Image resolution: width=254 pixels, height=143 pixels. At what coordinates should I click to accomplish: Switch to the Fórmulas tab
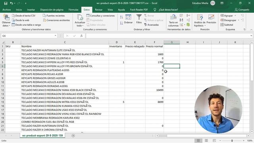73,10
